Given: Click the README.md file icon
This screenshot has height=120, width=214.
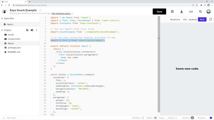Looking at the screenshot, I should pos(5,52).
